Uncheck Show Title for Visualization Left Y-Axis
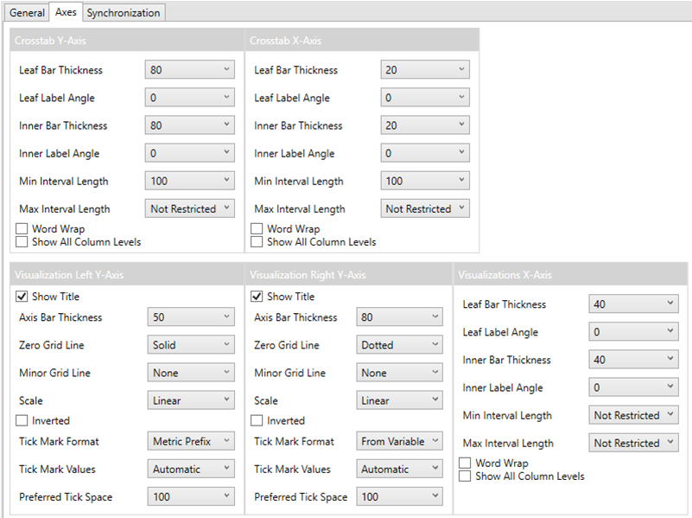The width and height of the screenshot is (692, 518). [x=22, y=297]
